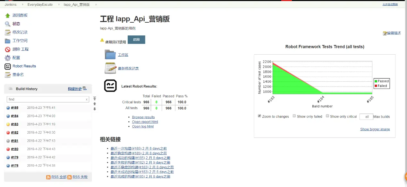Enable the Show only failed checkbox
This screenshot has width=407, height=187.
(294, 116)
